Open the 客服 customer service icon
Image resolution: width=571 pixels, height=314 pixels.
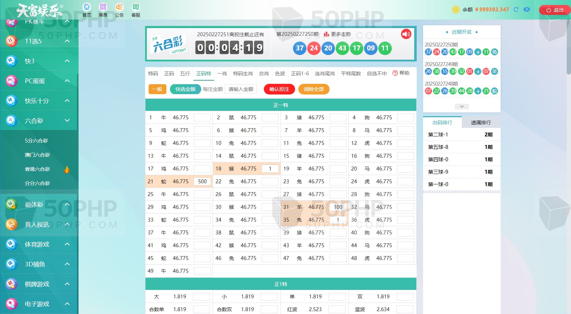click(136, 7)
